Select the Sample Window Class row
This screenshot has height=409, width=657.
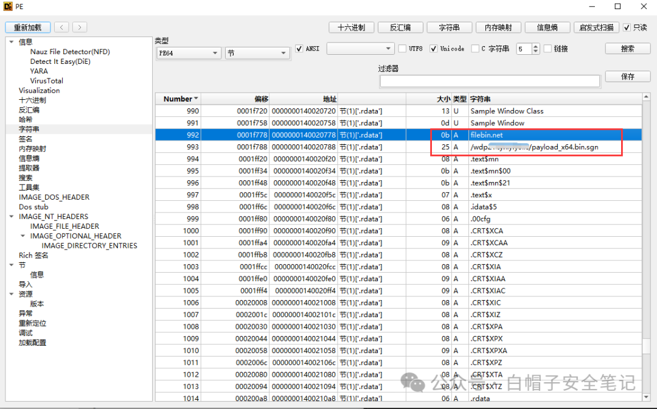point(398,111)
